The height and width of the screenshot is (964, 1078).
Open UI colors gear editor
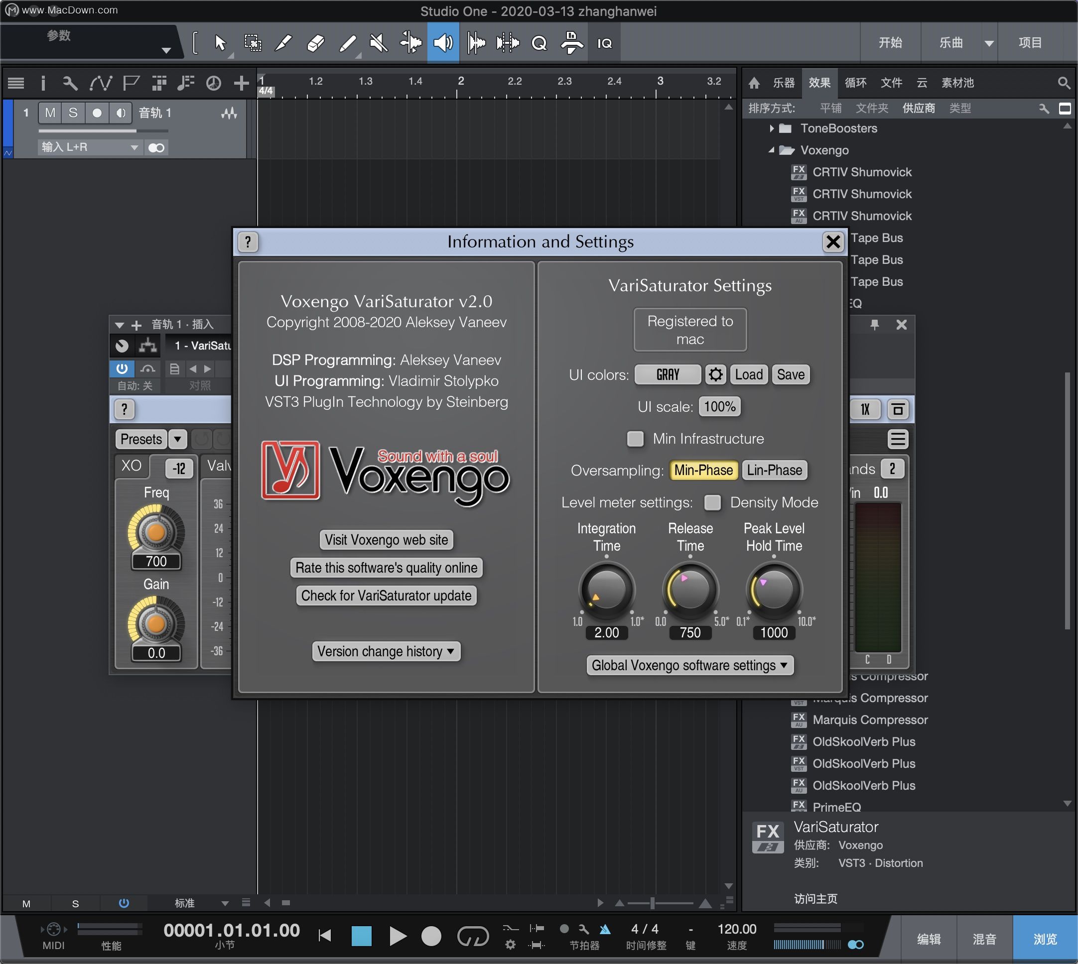coord(715,375)
